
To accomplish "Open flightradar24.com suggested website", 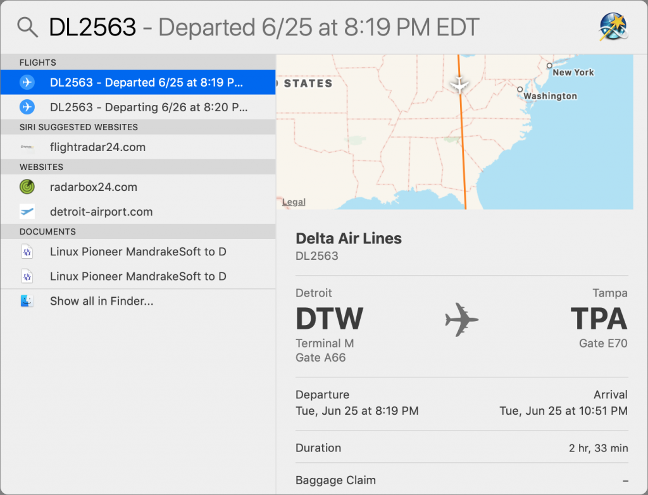I will coord(138,147).
